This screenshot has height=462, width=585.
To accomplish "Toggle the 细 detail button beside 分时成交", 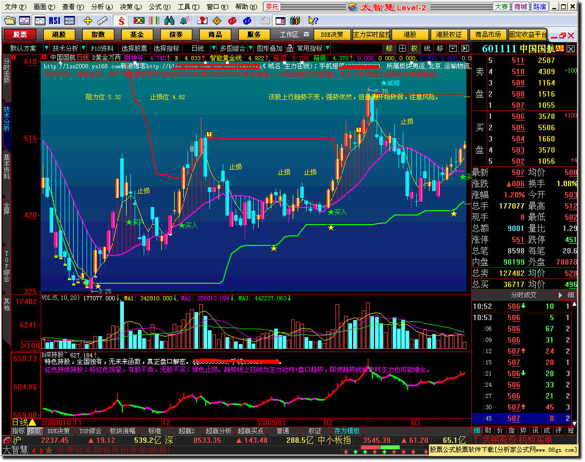I will [x=571, y=295].
